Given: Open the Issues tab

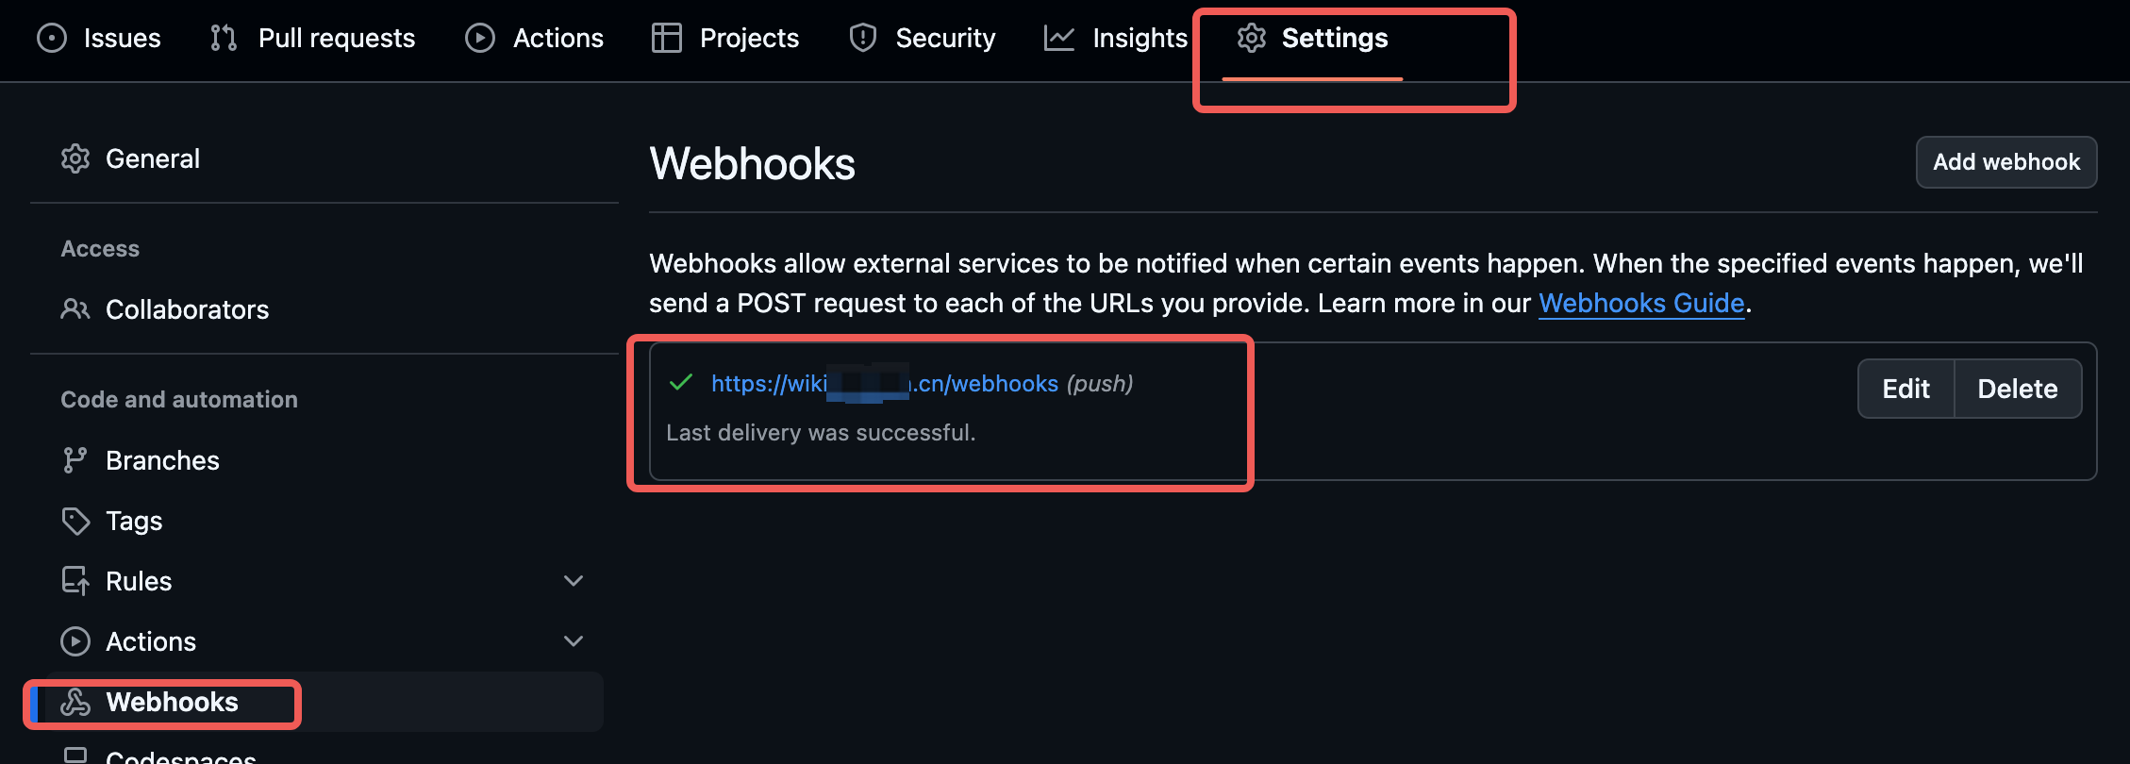Looking at the screenshot, I should 100,38.
